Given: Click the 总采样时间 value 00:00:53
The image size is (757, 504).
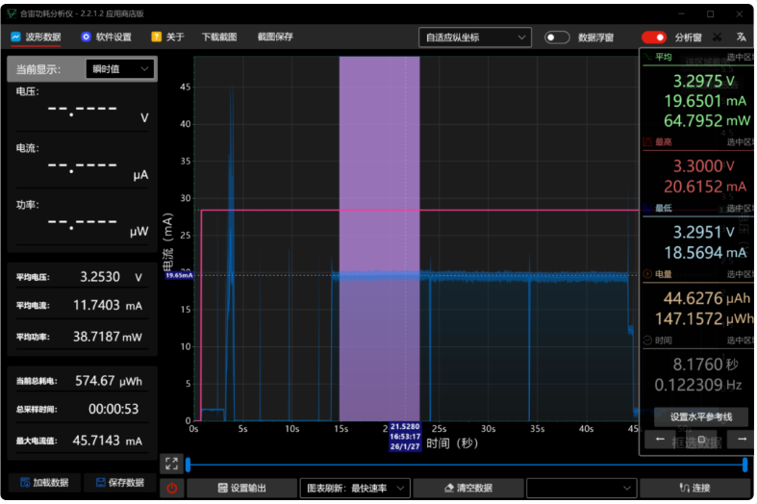Looking at the screenshot, I should pos(114,410).
